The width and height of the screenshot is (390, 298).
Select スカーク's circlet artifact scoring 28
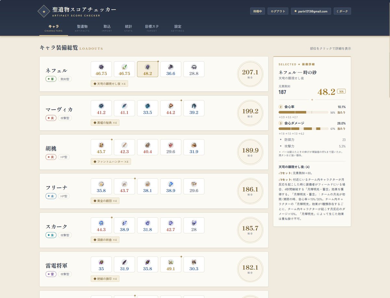[194, 225]
